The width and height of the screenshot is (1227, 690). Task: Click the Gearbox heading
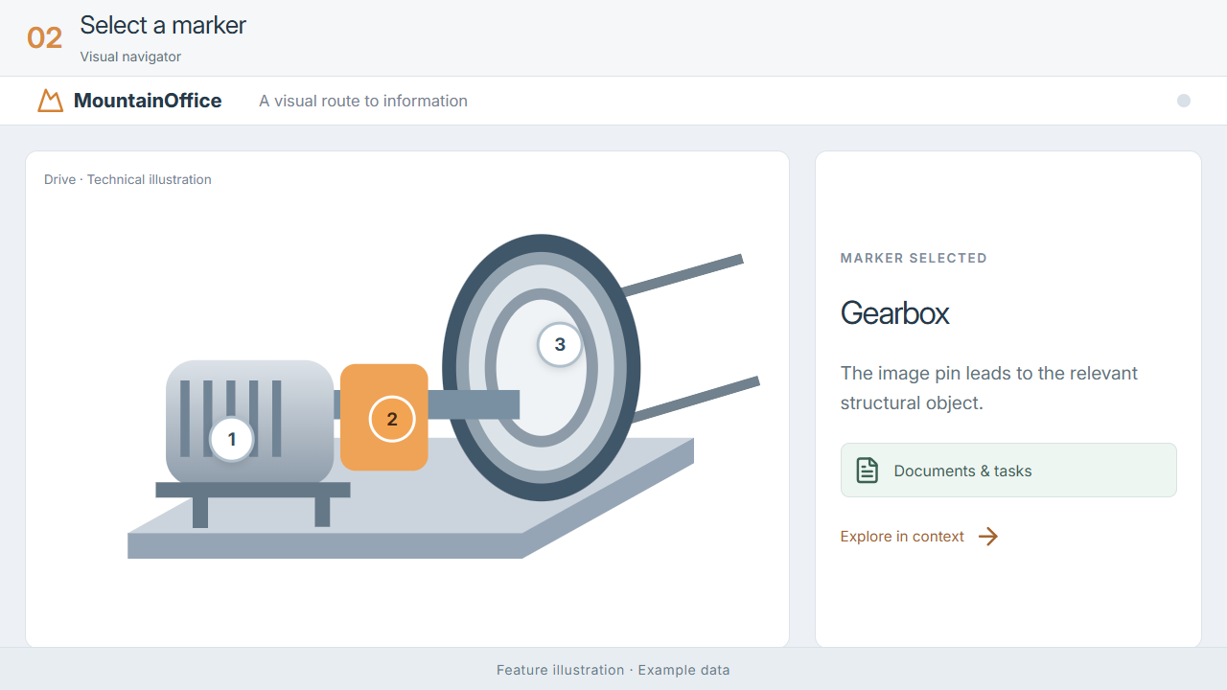(x=894, y=313)
